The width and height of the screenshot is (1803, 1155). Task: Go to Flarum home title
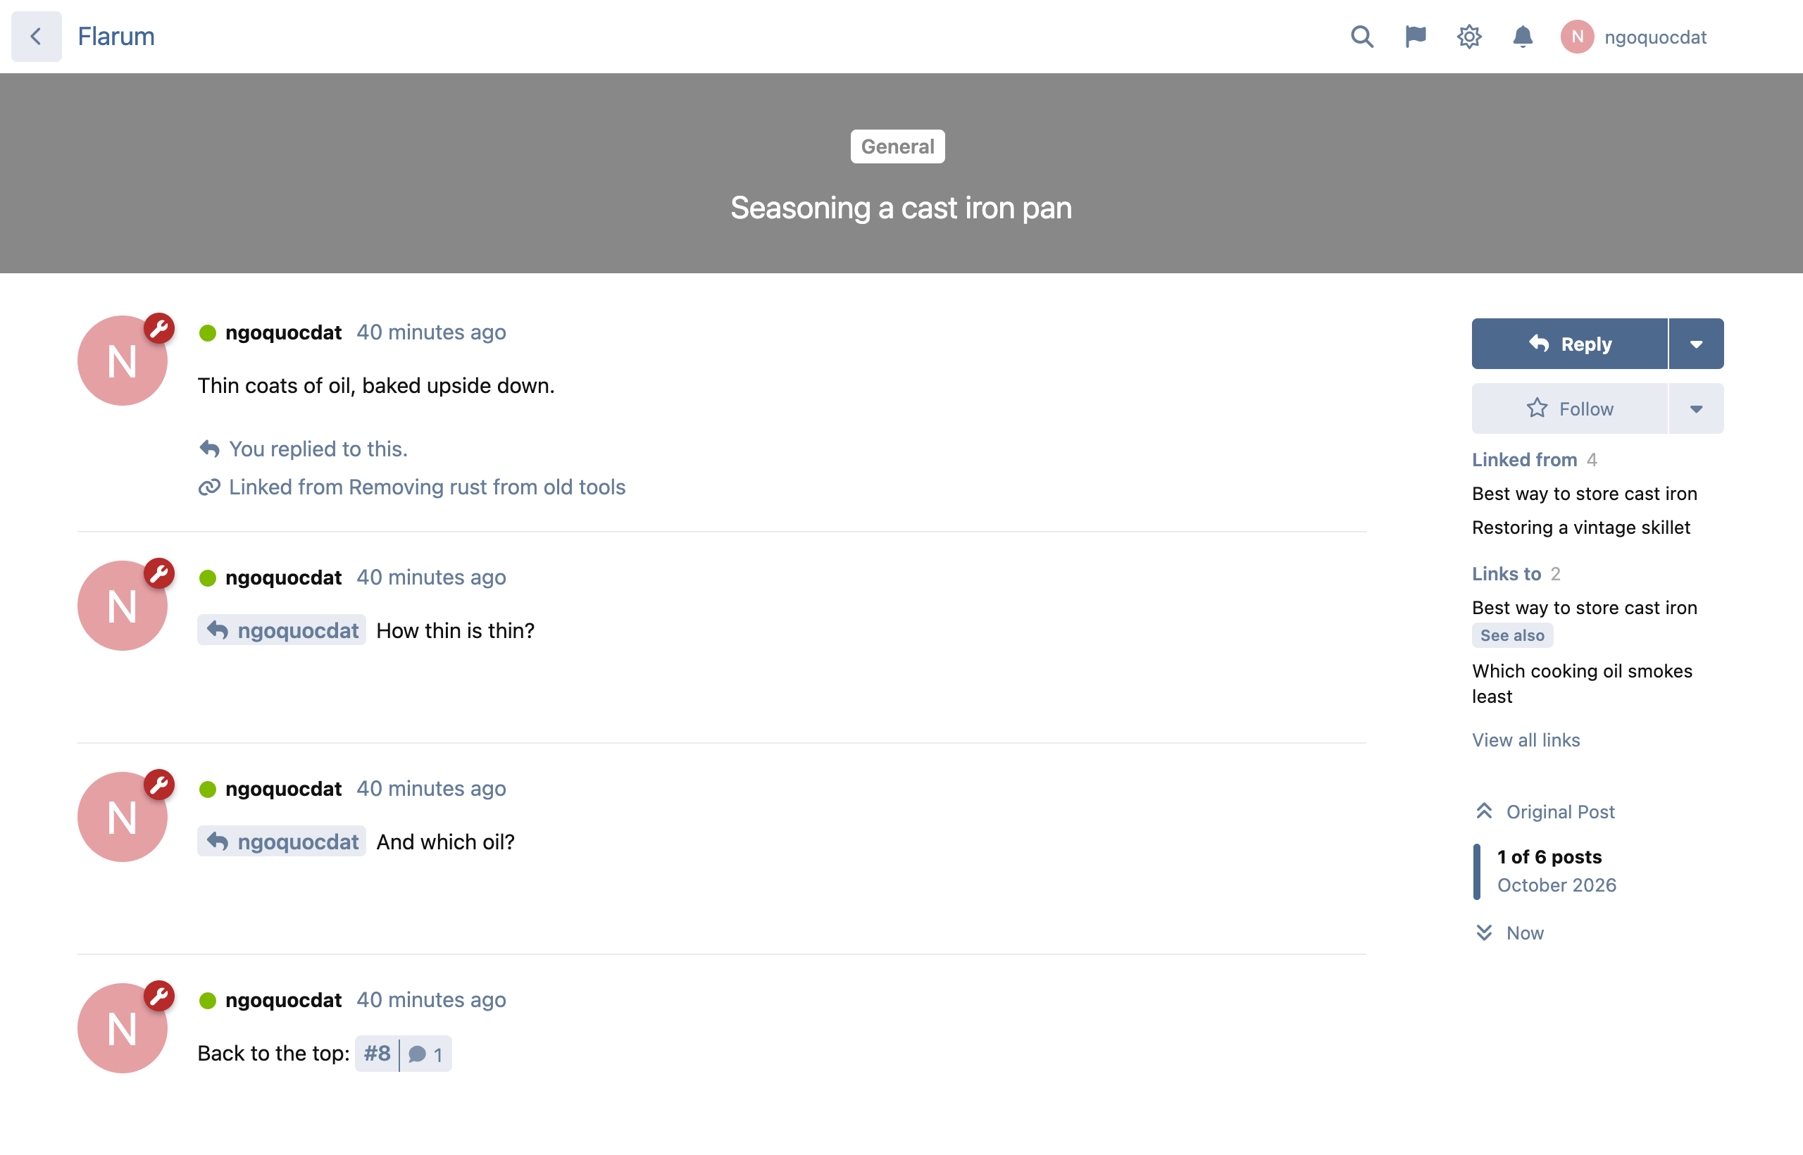pos(116,36)
